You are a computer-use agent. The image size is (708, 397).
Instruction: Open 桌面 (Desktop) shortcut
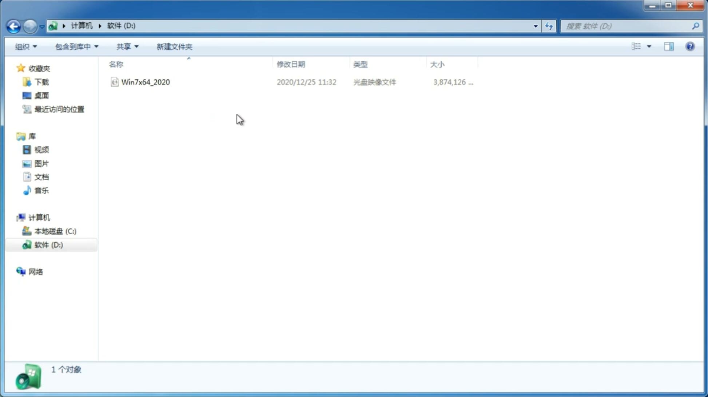coord(41,96)
